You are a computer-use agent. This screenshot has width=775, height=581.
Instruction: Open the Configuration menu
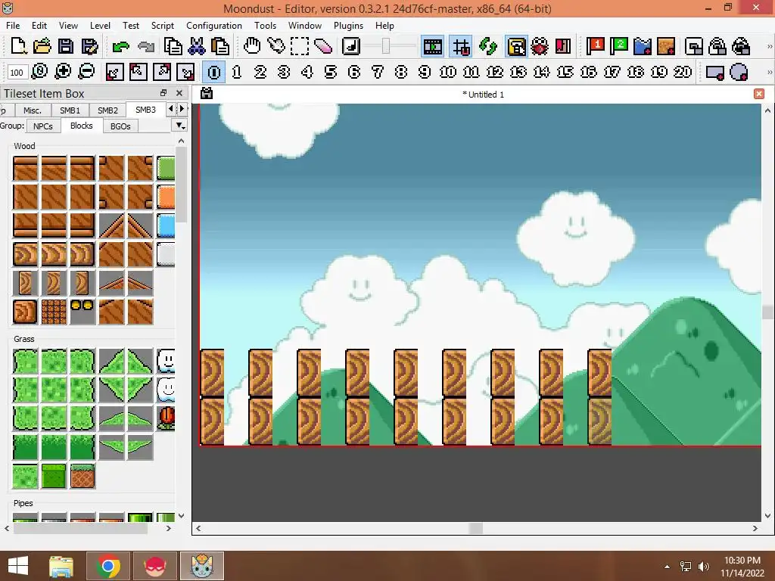click(214, 25)
